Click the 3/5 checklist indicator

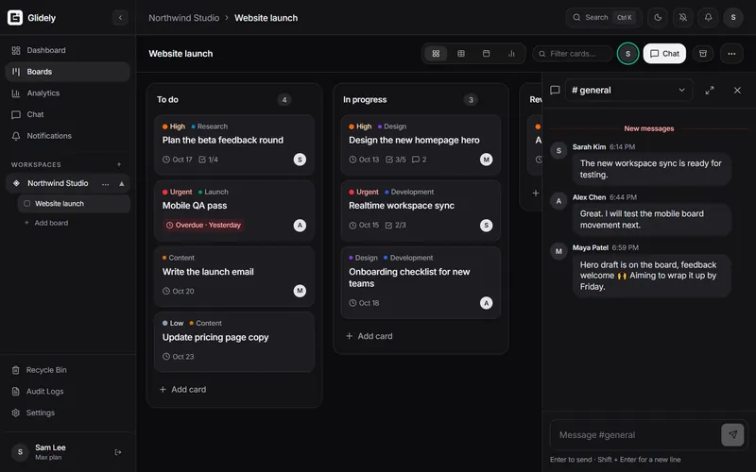(x=396, y=160)
